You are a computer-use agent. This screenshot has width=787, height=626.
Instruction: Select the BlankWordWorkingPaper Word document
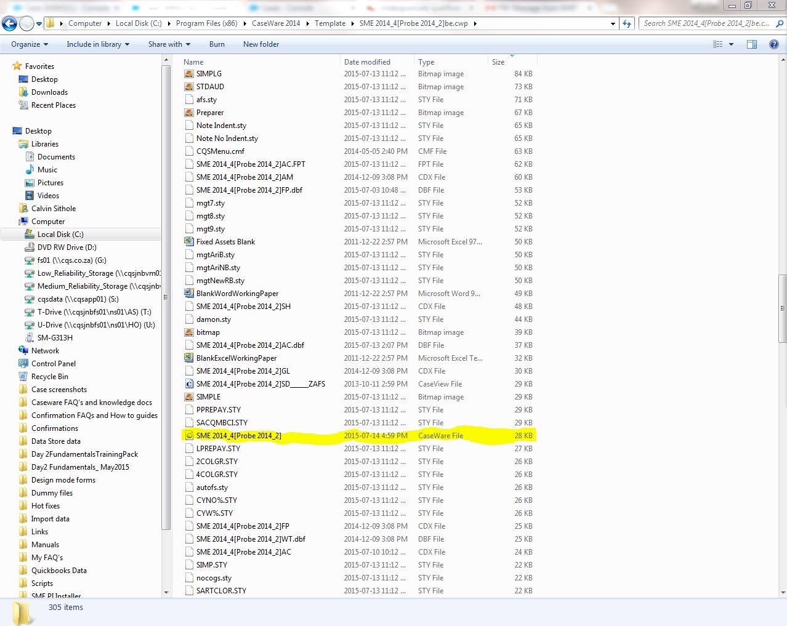tap(237, 294)
